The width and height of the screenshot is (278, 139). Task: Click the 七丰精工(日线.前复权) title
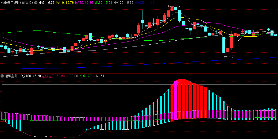(x=17, y=3)
